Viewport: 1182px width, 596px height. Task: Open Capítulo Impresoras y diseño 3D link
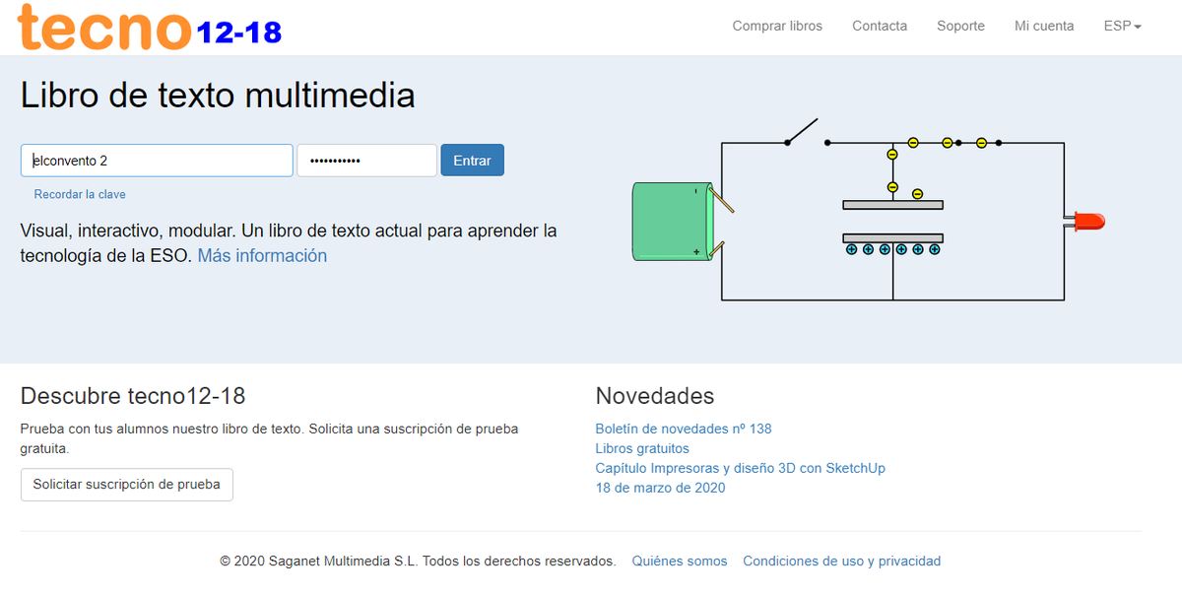click(740, 468)
